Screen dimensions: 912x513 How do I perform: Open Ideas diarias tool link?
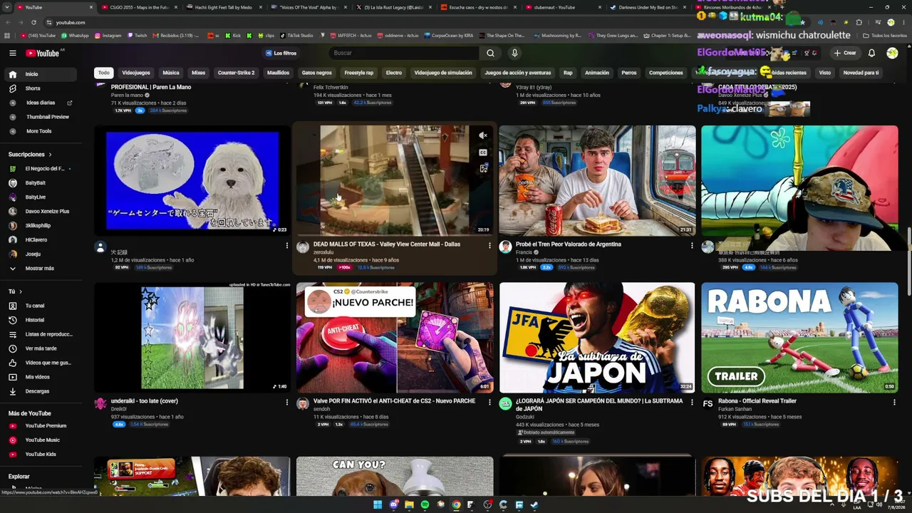pos(40,103)
